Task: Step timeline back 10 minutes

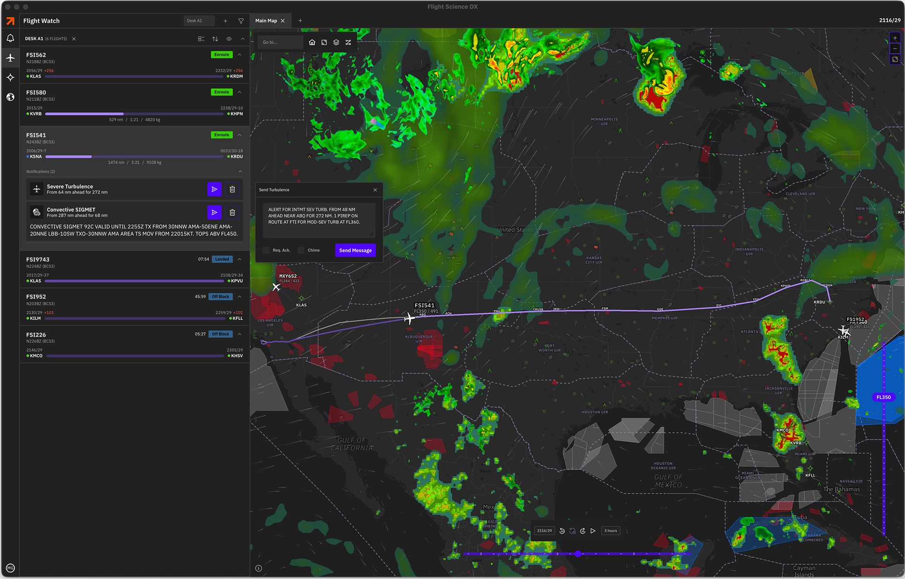Action: coord(562,531)
